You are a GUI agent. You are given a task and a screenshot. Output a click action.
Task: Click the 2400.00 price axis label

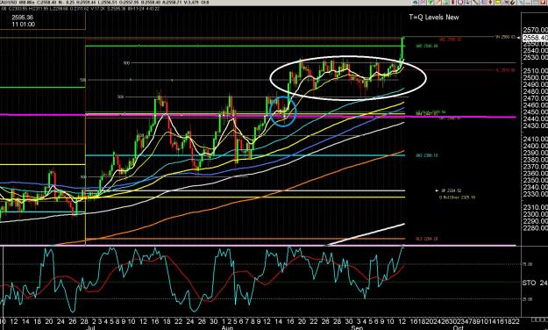click(535, 146)
